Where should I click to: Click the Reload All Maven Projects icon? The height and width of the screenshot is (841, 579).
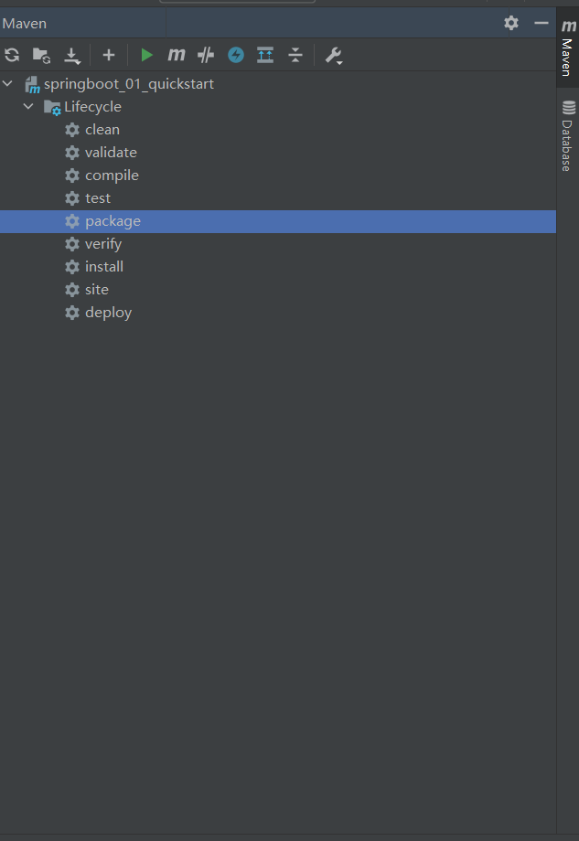pyautogui.click(x=12, y=55)
